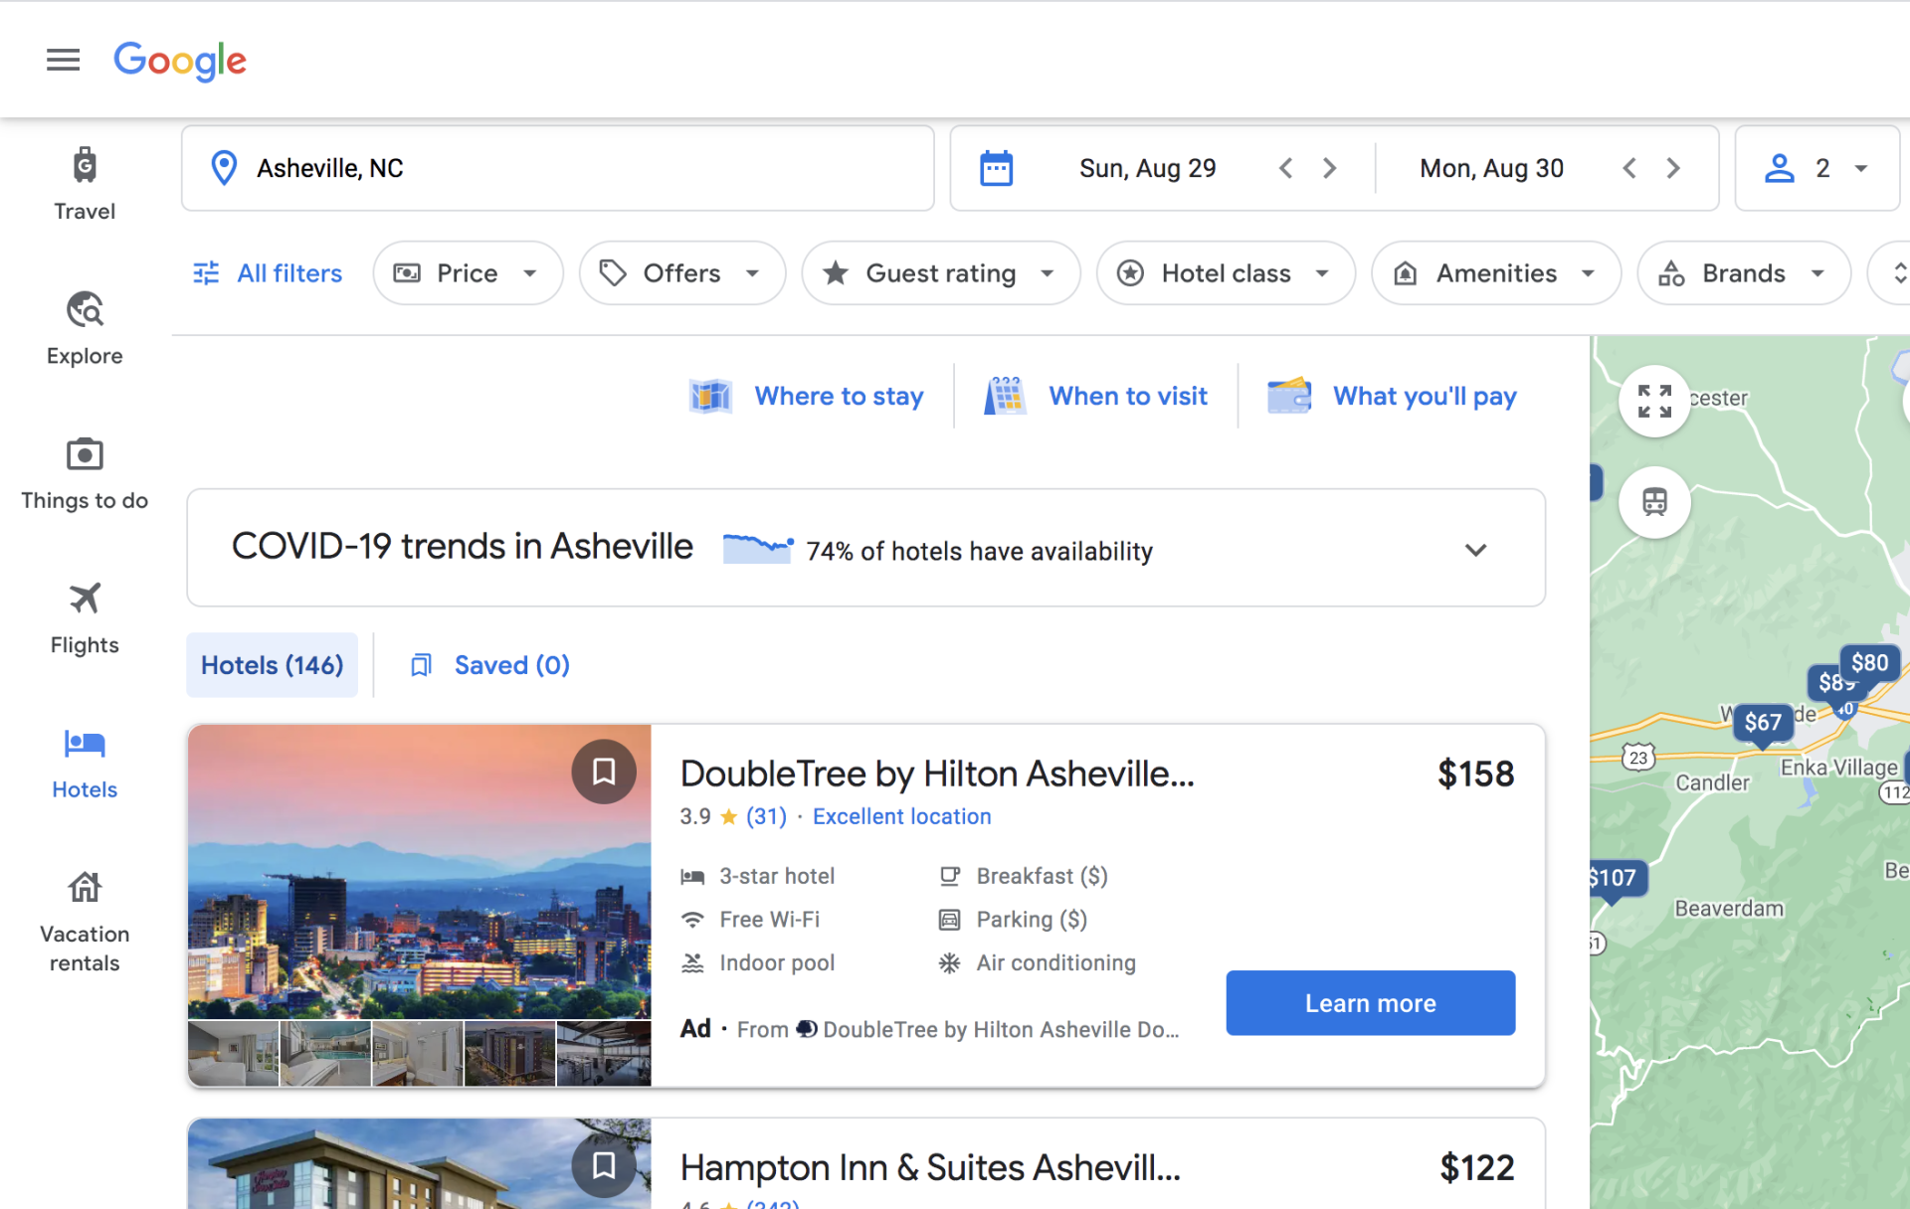This screenshot has width=1910, height=1209.
Task: Open Things to do in sidebar
Action: pyautogui.click(x=85, y=474)
